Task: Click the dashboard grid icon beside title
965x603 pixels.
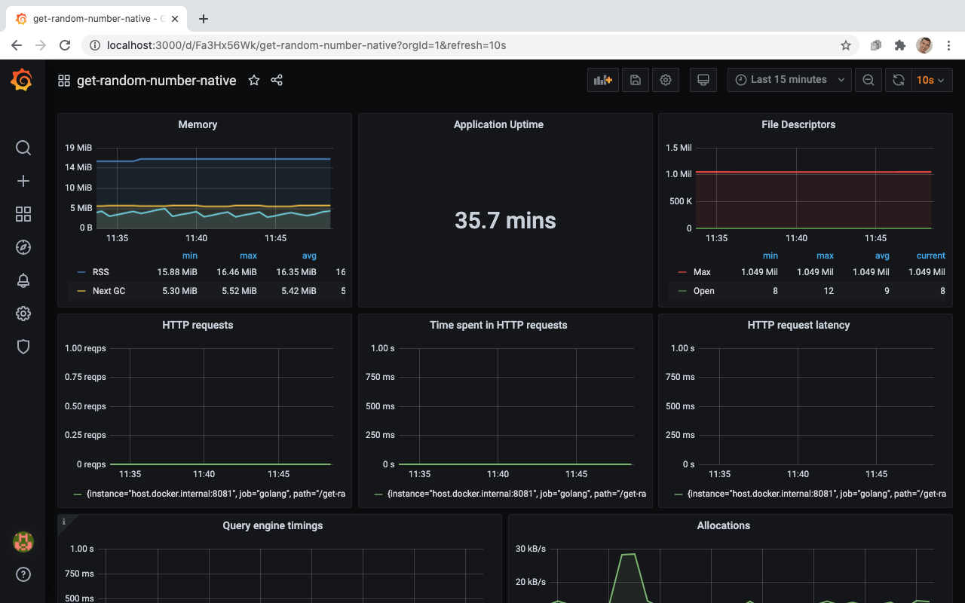Action: [64, 81]
